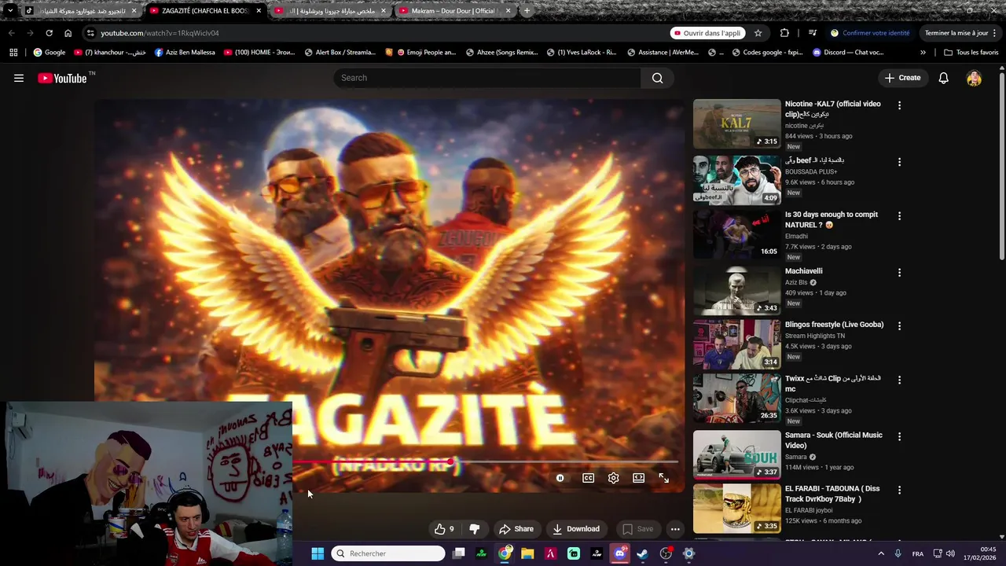
Task: Click Ouvrir dans l'appli button
Action: (x=707, y=33)
